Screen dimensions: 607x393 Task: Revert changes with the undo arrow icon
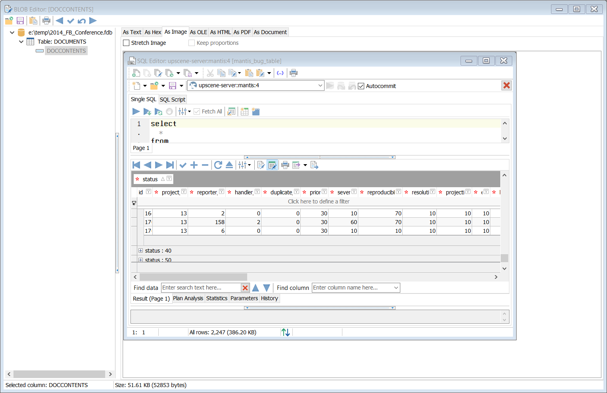click(82, 21)
